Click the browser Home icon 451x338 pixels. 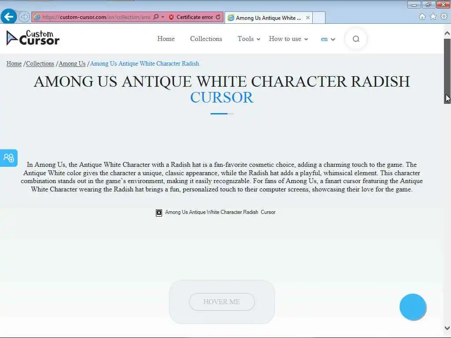click(422, 17)
